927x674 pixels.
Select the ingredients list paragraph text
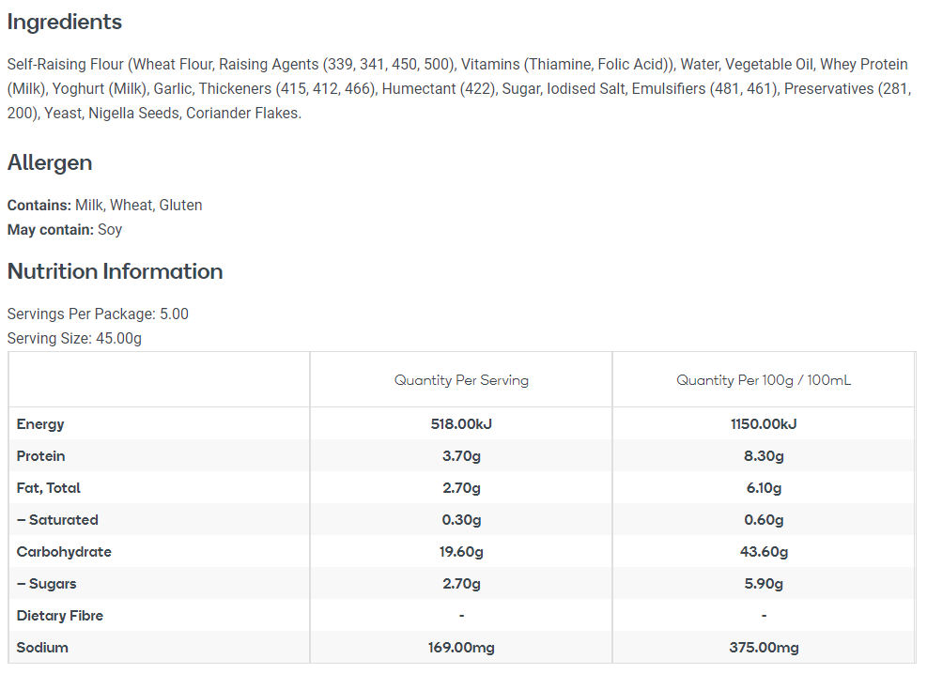coord(457,88)
